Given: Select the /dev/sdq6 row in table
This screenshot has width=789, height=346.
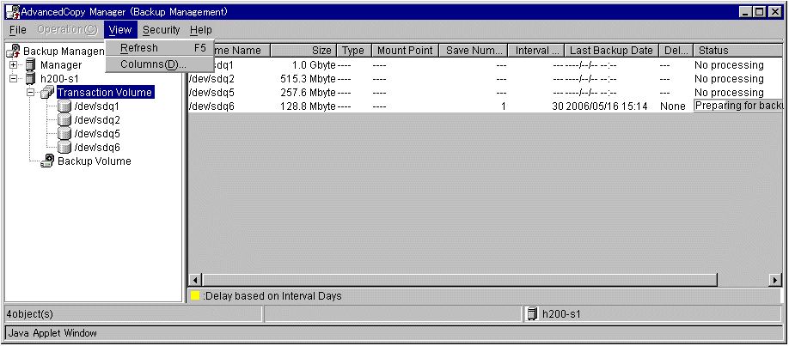Looking at the screenshot, I should click(485, 106).
